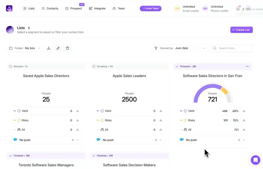Image resolution: width=263 pixels, height=169 pixels.
Task: Open Software Sales Directors in San Fran list
Action: click(212, 76)
